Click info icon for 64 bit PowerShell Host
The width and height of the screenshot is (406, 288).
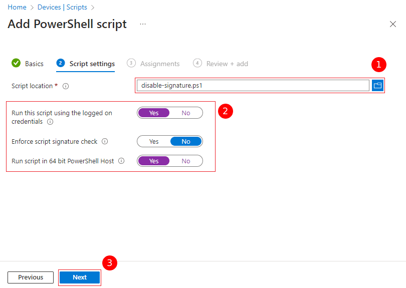coord(121,161)
